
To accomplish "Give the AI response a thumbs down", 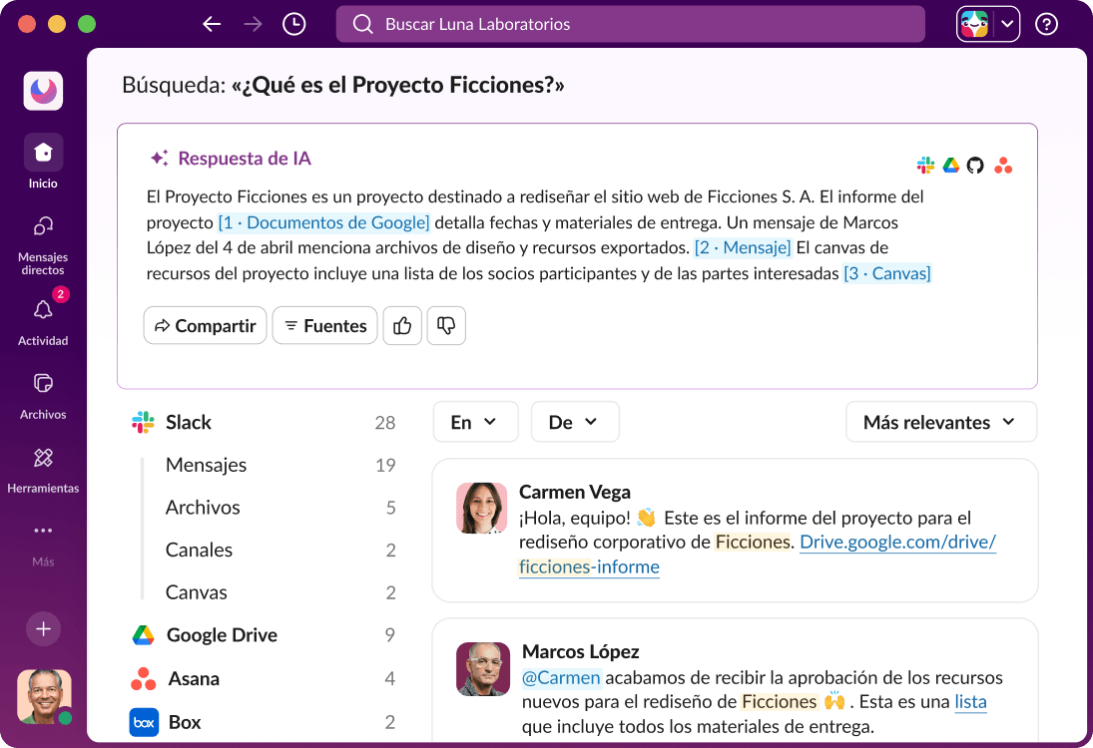I will 446,325.
